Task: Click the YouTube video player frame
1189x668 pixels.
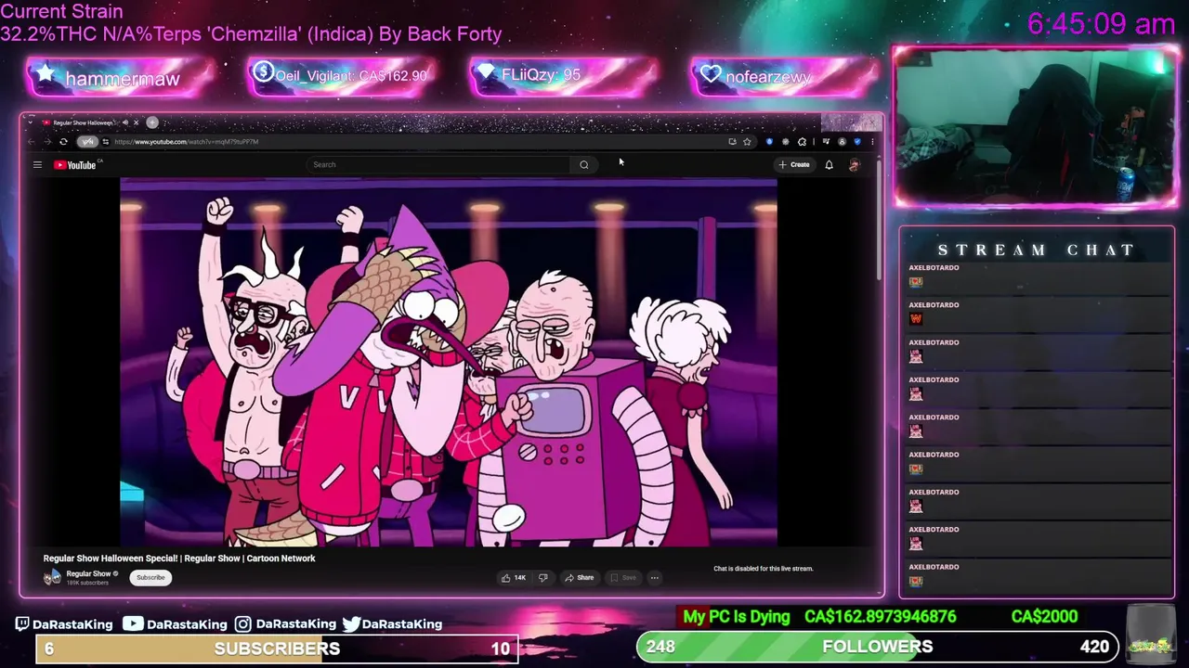Action: point(449,364)
